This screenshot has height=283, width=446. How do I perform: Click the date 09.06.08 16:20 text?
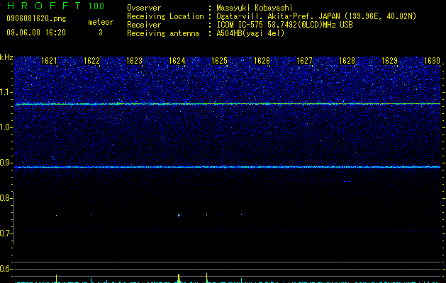click(x=36, y=33)
